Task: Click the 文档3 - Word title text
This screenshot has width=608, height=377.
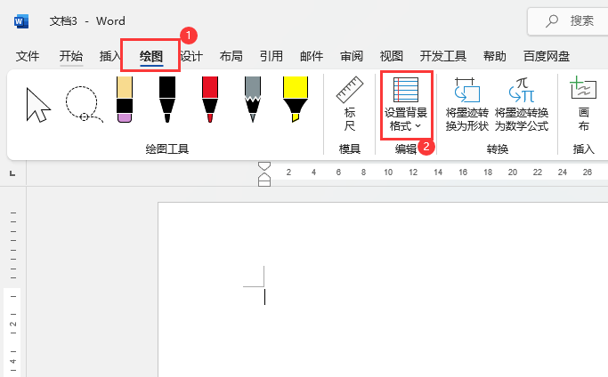Action: click(x=87, y=21)
